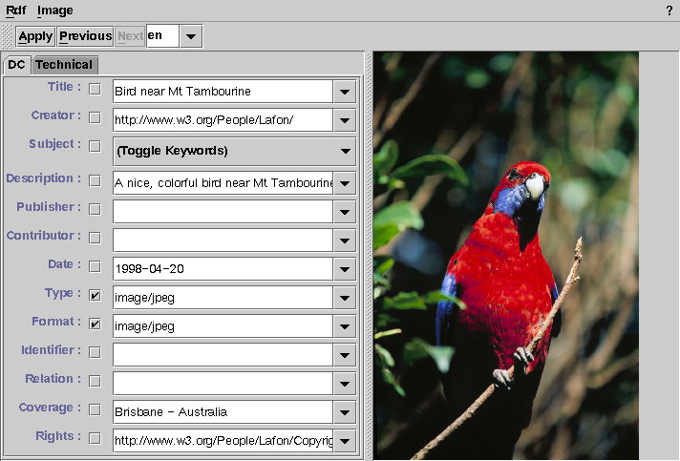Click the red parrot image preview
This screenshot has height=461, width=680.
click(x=505, y=256)
